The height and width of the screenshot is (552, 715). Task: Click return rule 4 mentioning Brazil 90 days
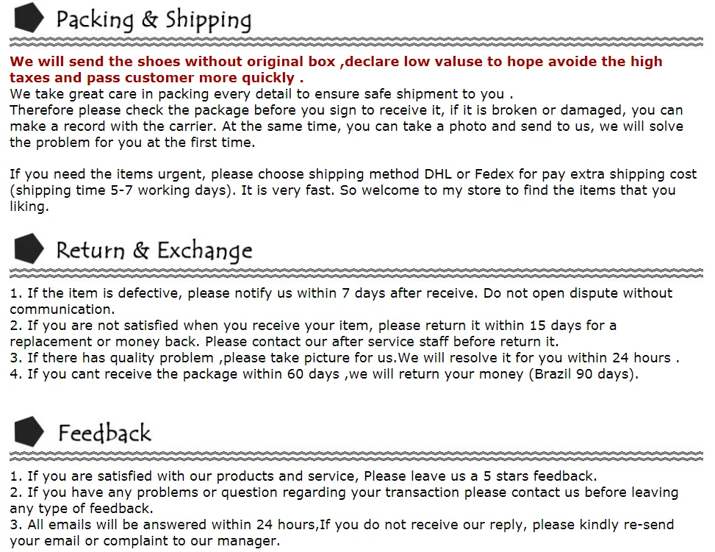324,374
